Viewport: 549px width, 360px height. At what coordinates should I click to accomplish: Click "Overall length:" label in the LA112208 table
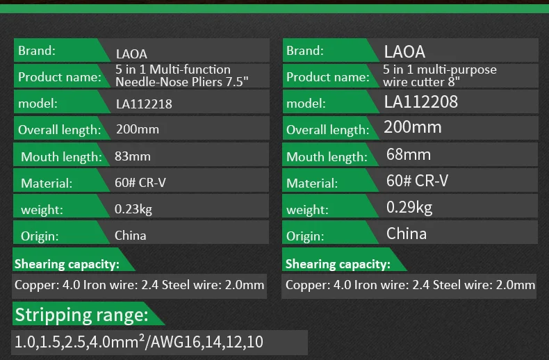[x=328, y=130]
